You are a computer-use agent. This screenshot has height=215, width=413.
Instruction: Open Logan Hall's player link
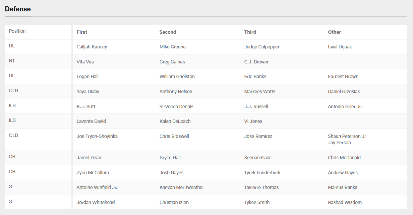pyautogui.click(x=87, y=76)
